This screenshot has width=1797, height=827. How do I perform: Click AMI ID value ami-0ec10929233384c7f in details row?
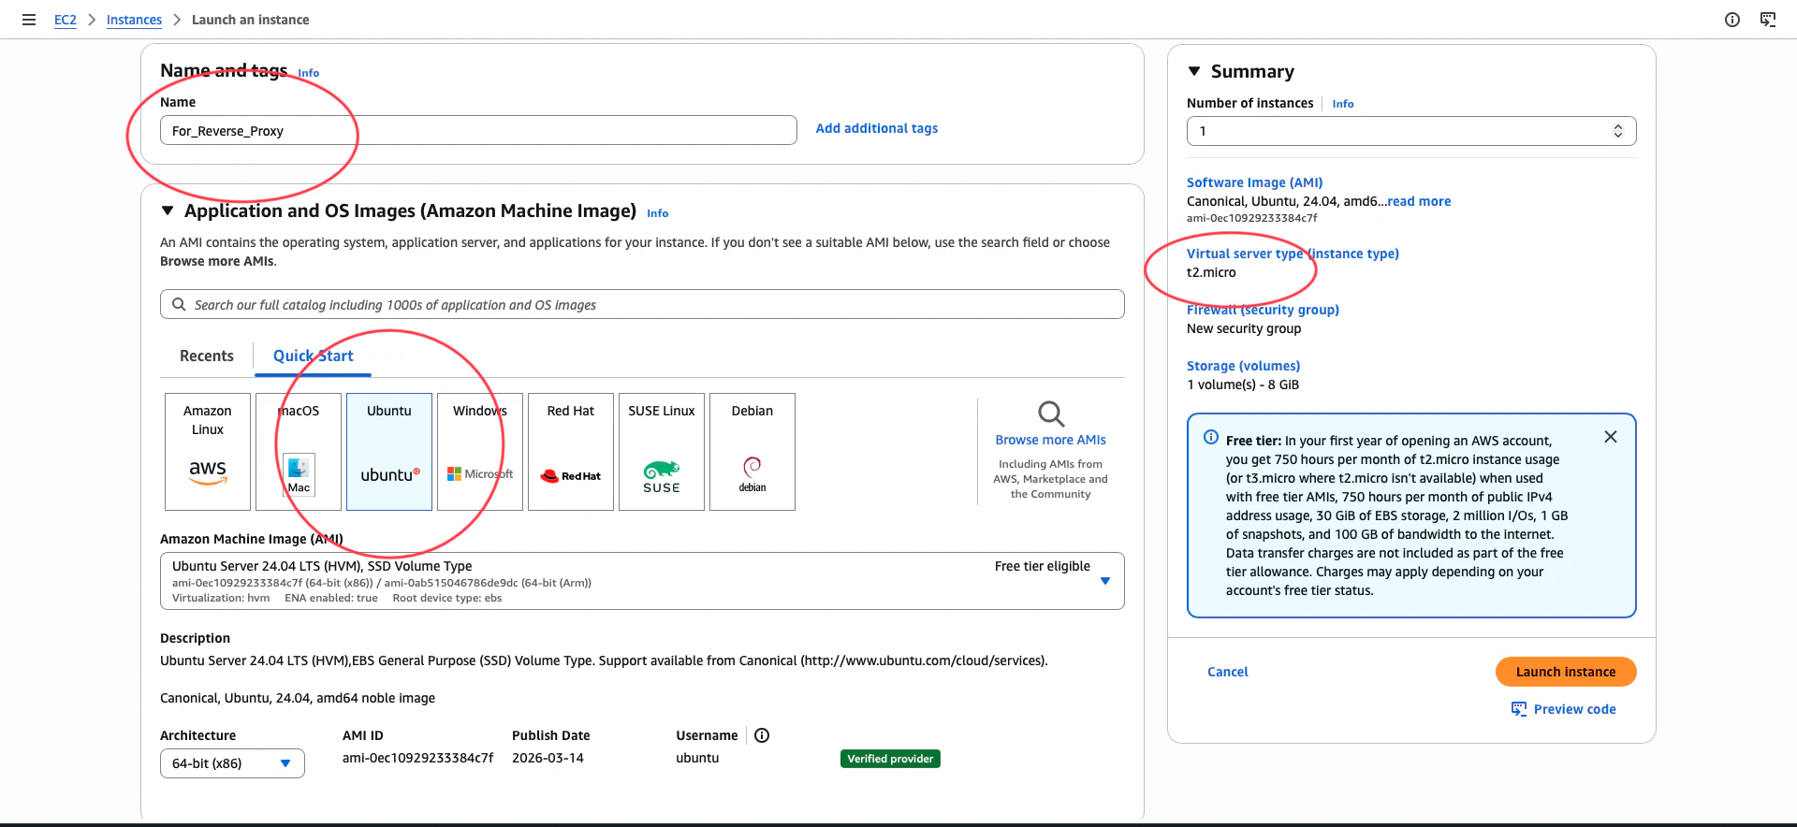[418, 758]
